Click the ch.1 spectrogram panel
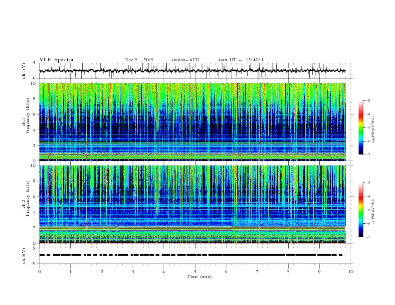Viewport: 395px width, 305px height. (193, 122)
